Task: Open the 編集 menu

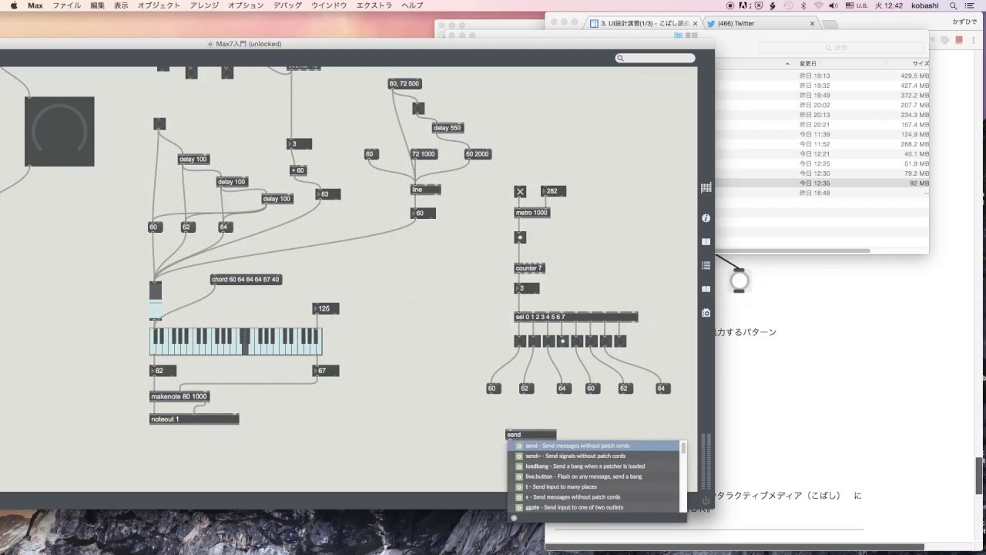Action: [97, 5]
